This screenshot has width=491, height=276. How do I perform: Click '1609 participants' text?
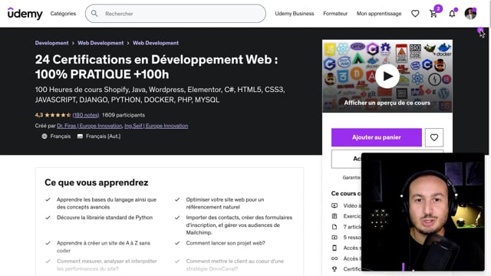click(x=124, y=115)
